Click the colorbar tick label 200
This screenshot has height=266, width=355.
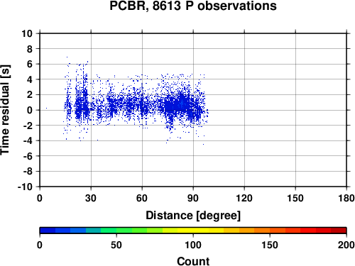click(346, 245)
